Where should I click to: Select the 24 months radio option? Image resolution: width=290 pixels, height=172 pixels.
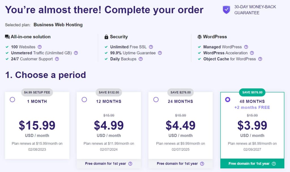156,100
